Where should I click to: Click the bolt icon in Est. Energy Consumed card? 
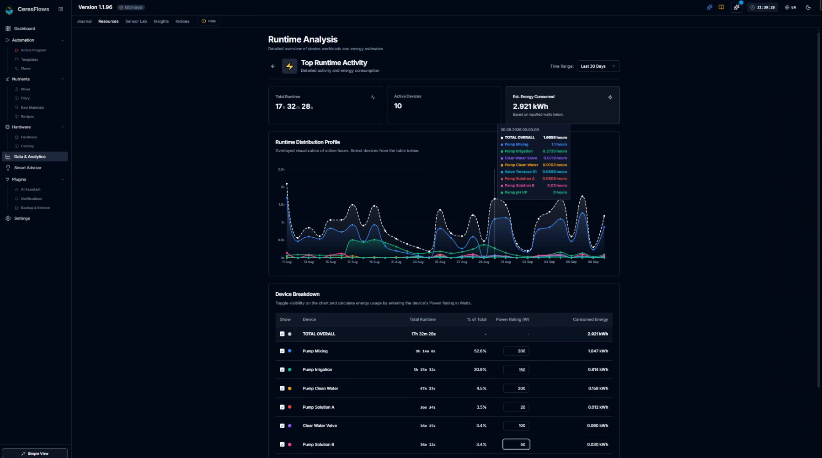click(x=610, y=97)
